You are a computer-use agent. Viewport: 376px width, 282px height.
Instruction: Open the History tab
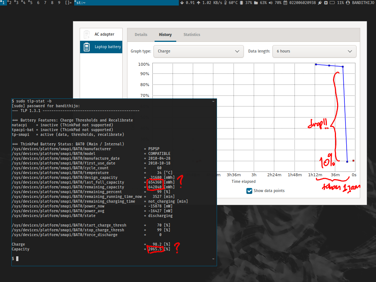tap(165, 35)
